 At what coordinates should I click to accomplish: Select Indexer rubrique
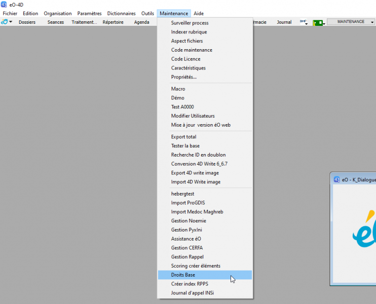click(x=205, y=32)
